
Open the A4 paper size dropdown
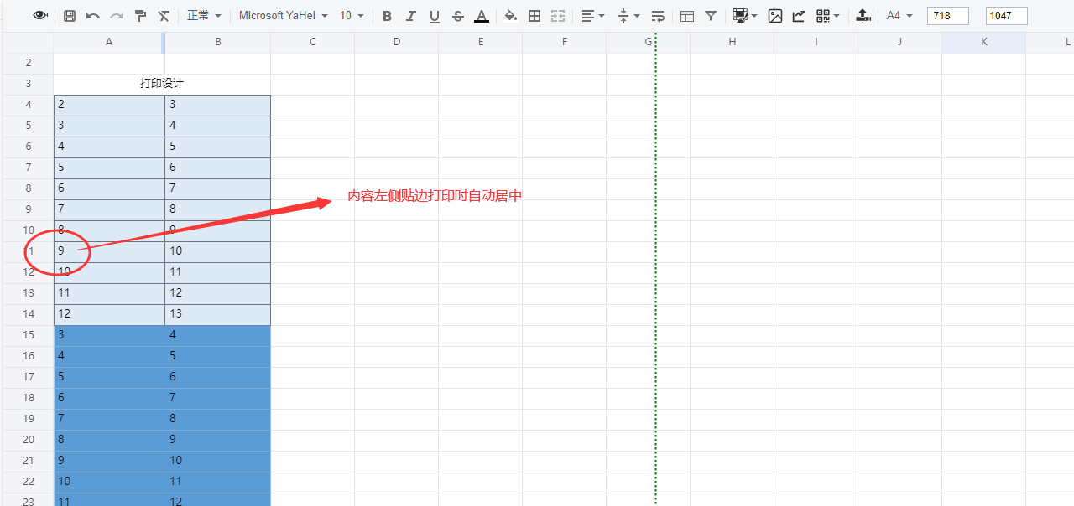click(x=899, y=16)
